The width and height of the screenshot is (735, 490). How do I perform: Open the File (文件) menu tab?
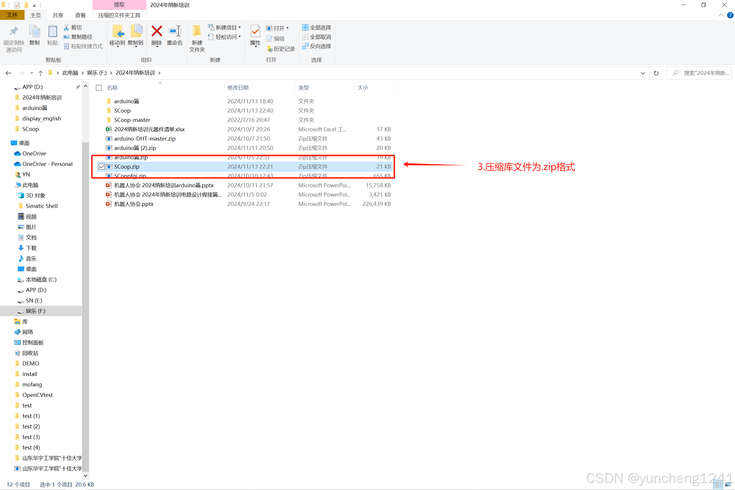coord(12,15)
